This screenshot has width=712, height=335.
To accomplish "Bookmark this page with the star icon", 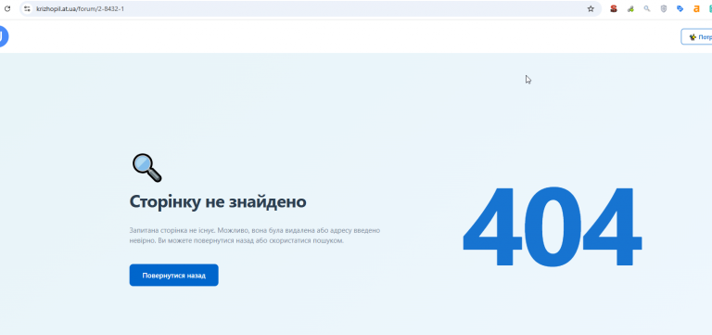I will point(591,8).
